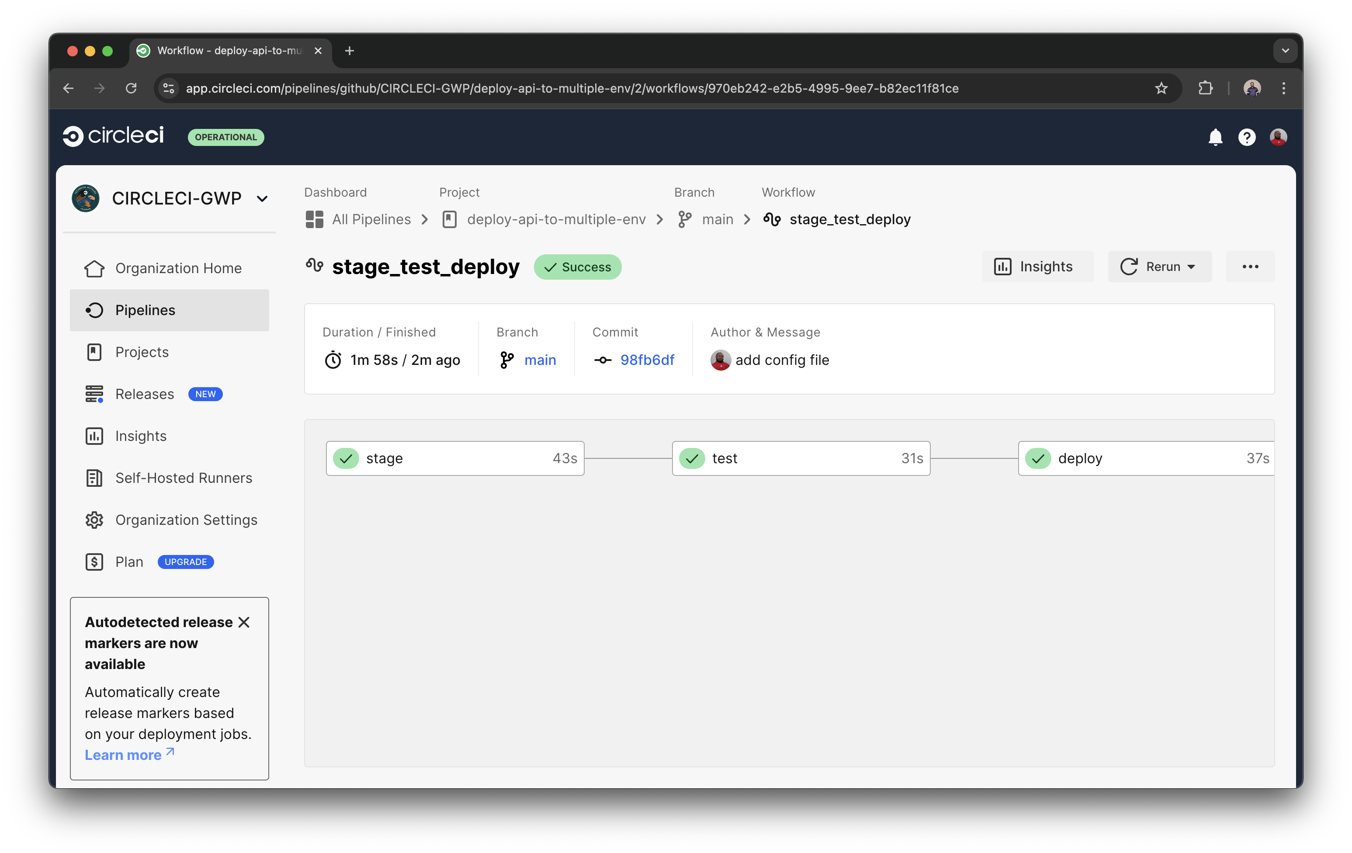Click the deploy job success check icon
Screen dimensions: 1352x853
tap(1038, 458)
